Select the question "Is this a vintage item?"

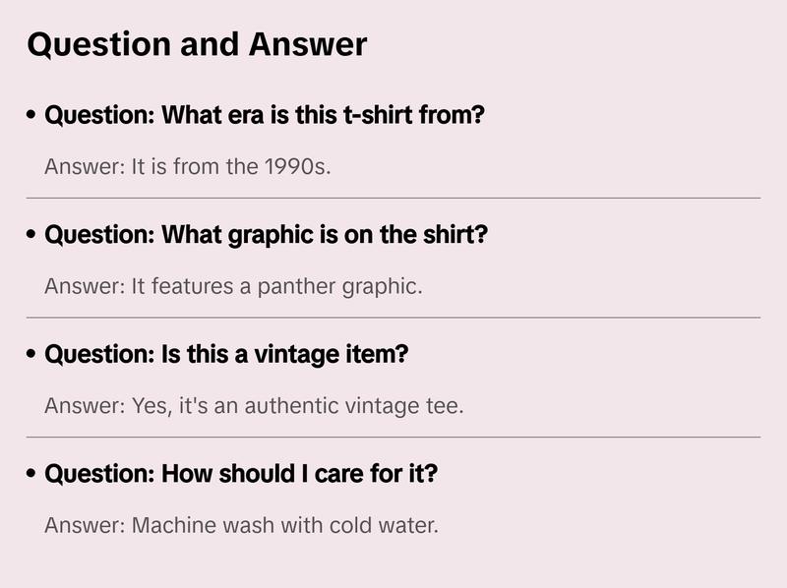[226, 355]
